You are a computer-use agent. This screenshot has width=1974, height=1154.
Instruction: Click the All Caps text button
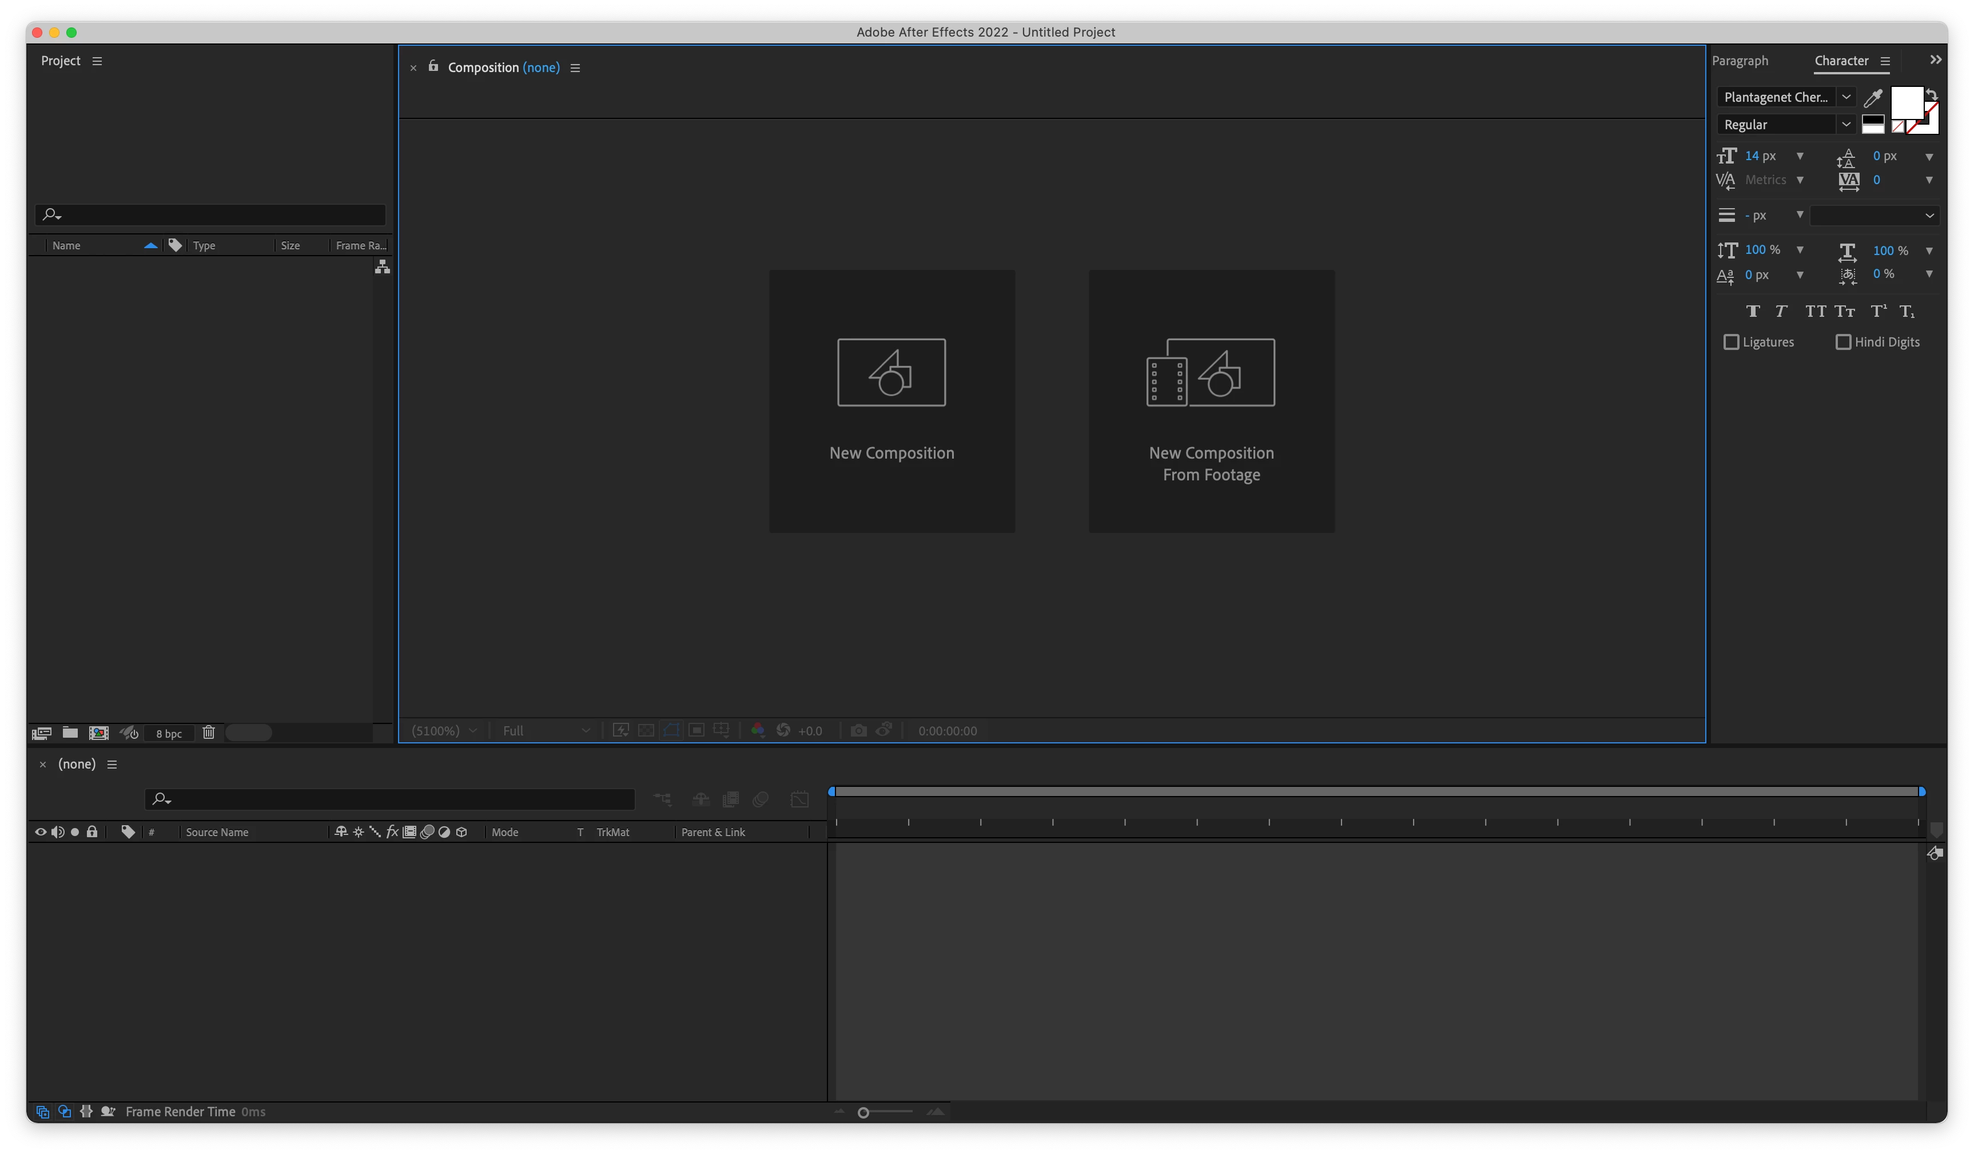click(1815, 312)
